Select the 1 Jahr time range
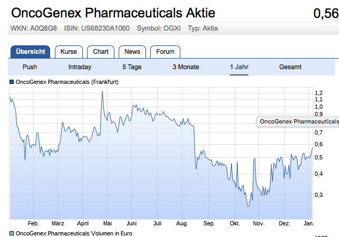Viewport: 339px width, 237px height. click(239, 67)
